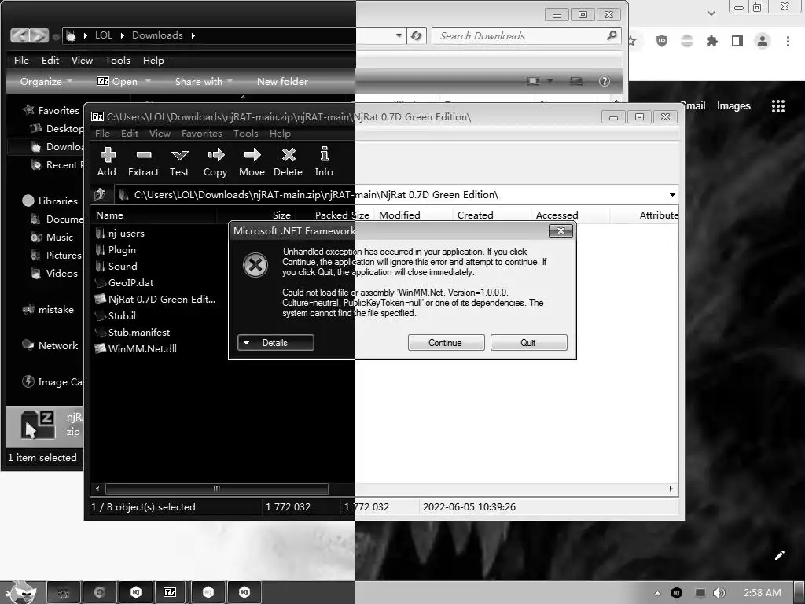Viewport: 805px width, 604px height.
Task: Click the volume speaker tray icon
Action: pos(719,593)
